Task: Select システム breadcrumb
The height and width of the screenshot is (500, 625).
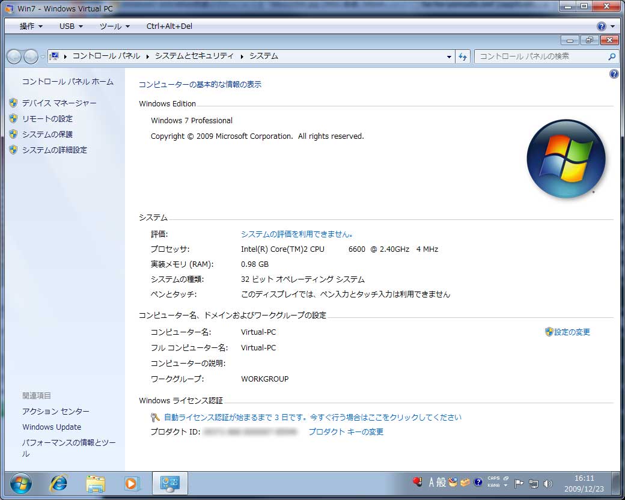Action: pyautogui.click(x=263, y=56)
